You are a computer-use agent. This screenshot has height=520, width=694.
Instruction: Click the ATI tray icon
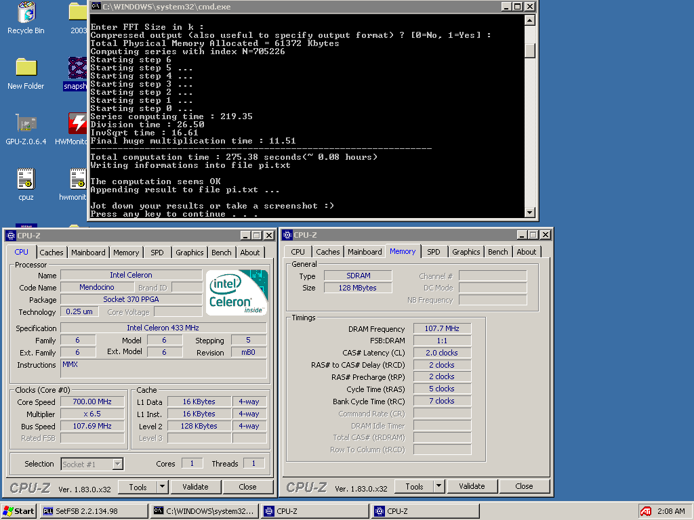point(646,511)
